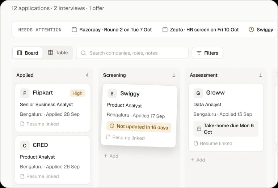Click the G avatar on Groww card
The image size is (278, 188).
(x=198, y=93)
